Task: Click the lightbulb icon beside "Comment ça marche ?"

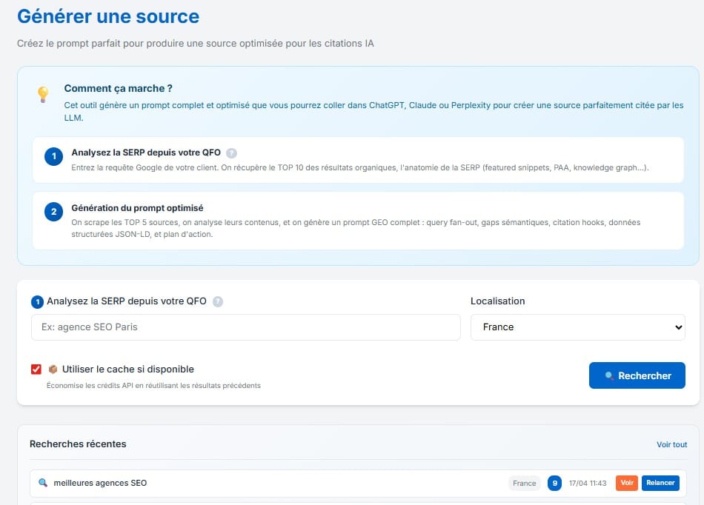Action: [x=43, y=94]
